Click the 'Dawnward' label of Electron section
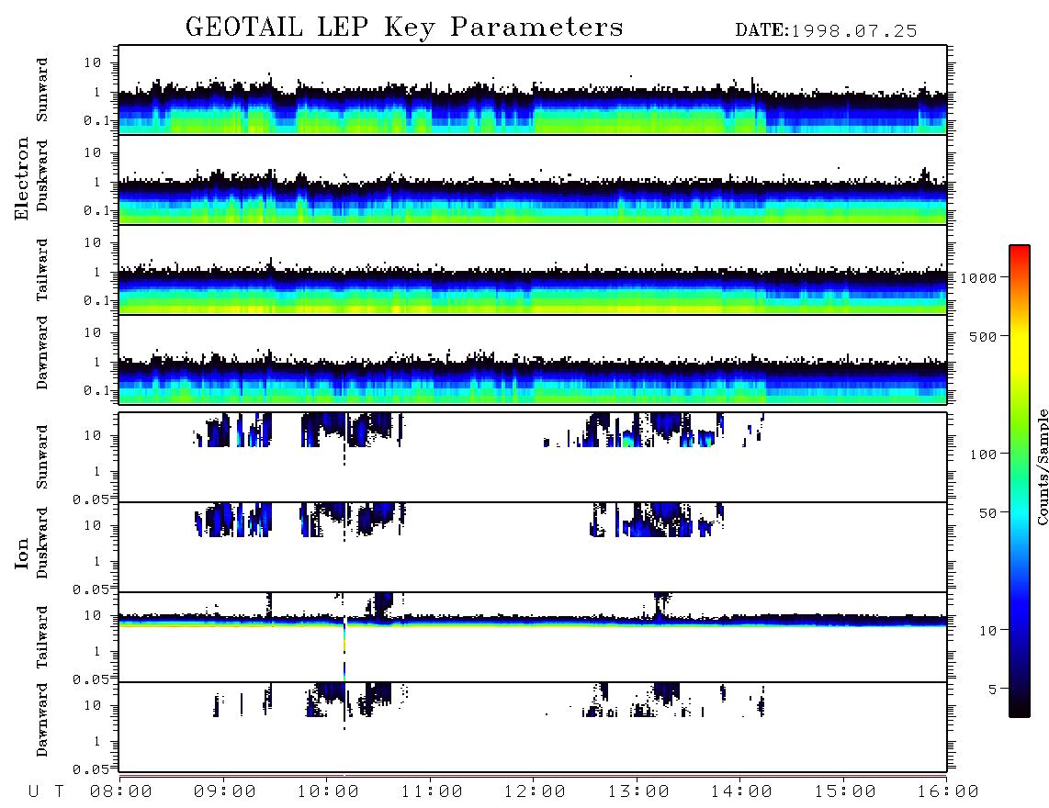This screenshot has height=808, width=1049. pyautogui.click(x=42, y=353)
